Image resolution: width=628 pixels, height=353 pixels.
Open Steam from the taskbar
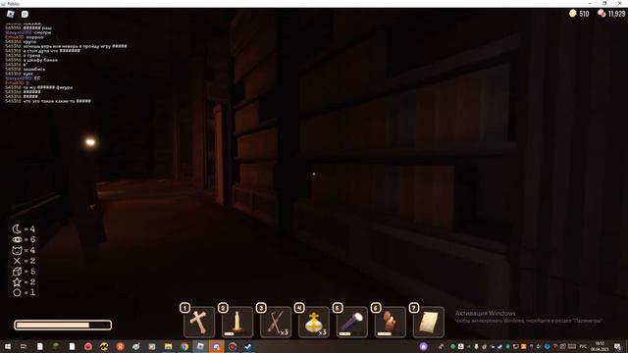pos(248,346)
